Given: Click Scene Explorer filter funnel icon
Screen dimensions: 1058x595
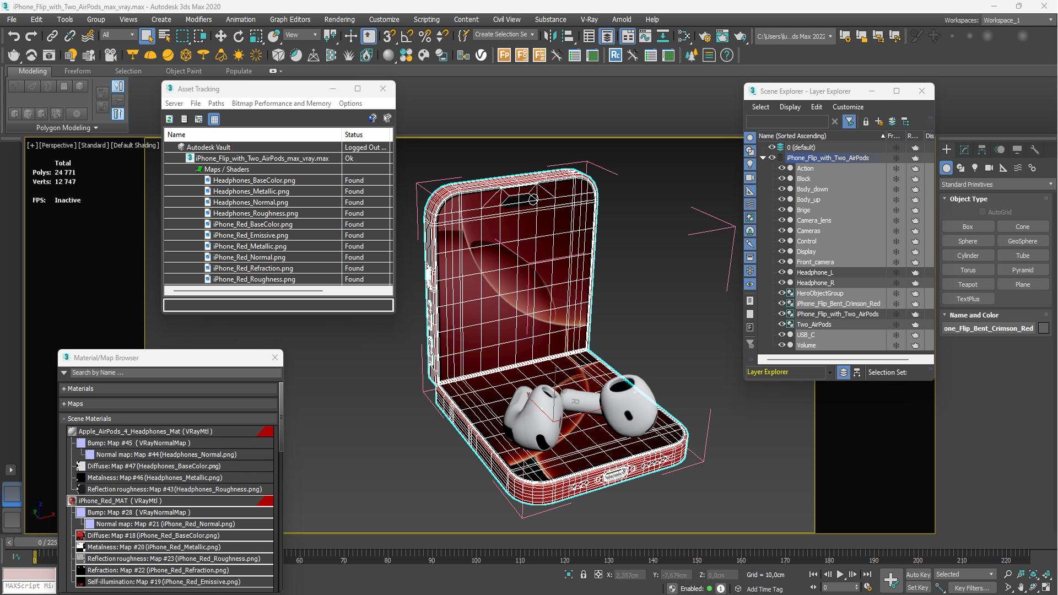Looking at the screenshot, I should click(849, 121).
